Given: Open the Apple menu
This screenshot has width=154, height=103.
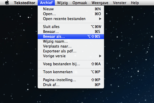Looking at the screenshot, I should [x=7, y=3].
